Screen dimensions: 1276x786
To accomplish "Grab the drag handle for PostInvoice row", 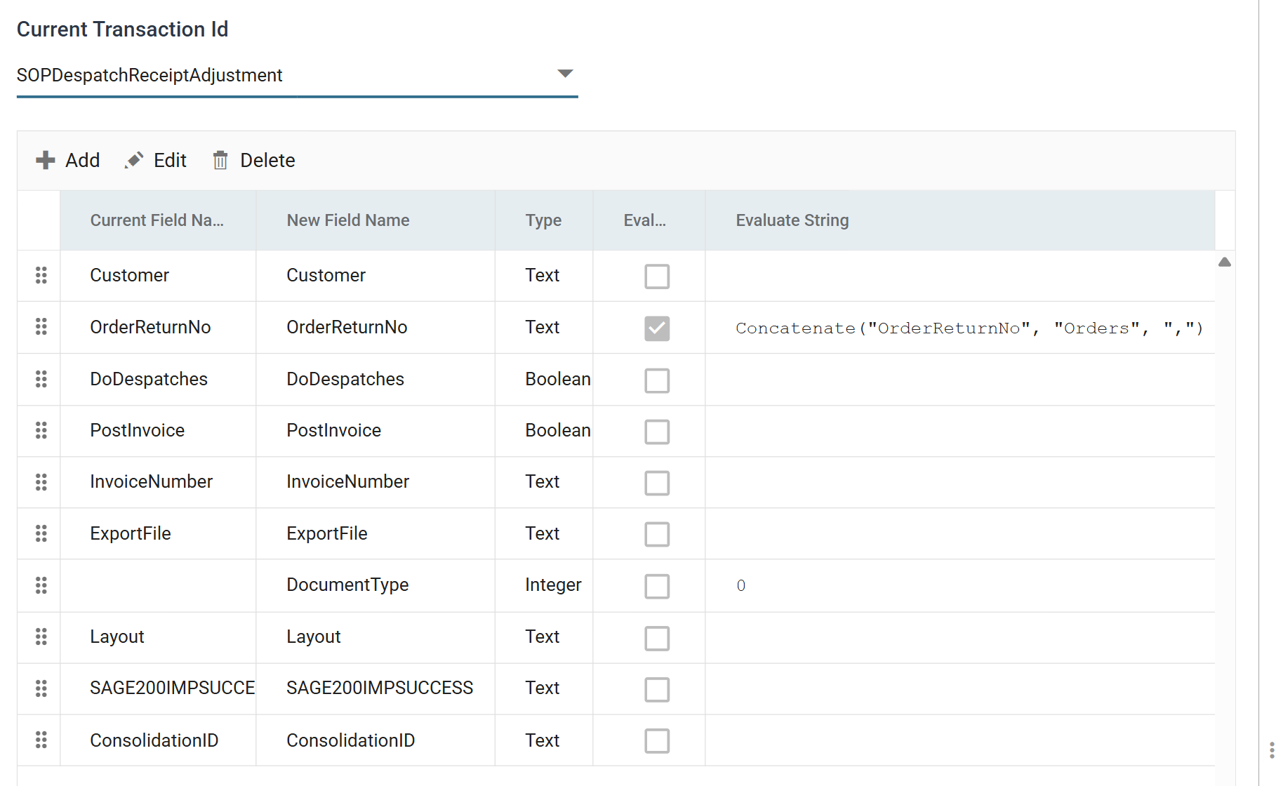I will tap(41, 430).
